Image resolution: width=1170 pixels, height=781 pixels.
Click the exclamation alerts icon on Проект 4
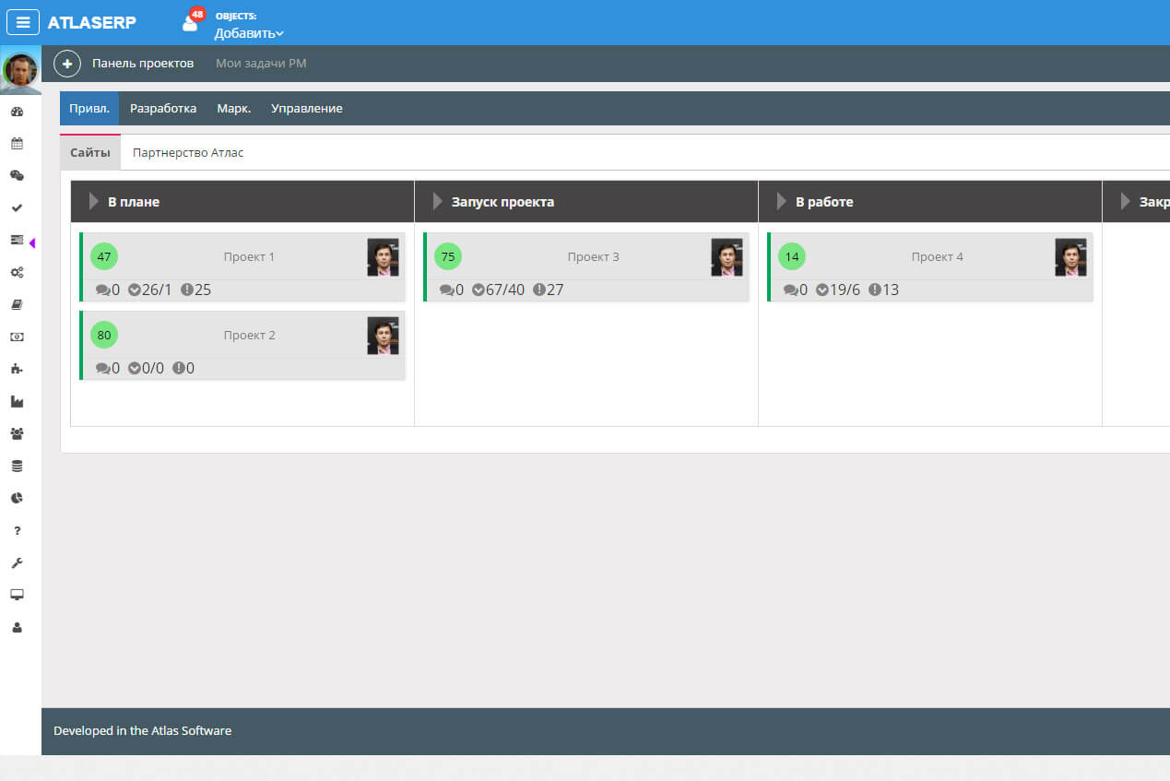[x=874, y=290]
